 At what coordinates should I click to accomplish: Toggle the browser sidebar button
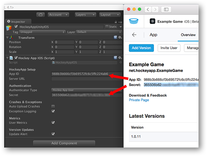pyautogui.click(x=166, y=10)
